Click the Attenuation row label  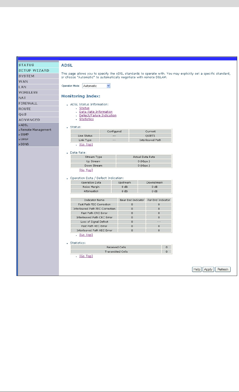click(91, 191)
